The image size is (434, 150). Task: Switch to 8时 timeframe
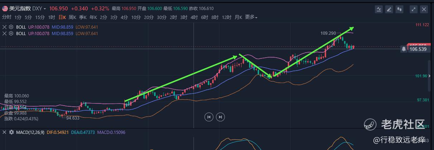(x=215, y=17)
